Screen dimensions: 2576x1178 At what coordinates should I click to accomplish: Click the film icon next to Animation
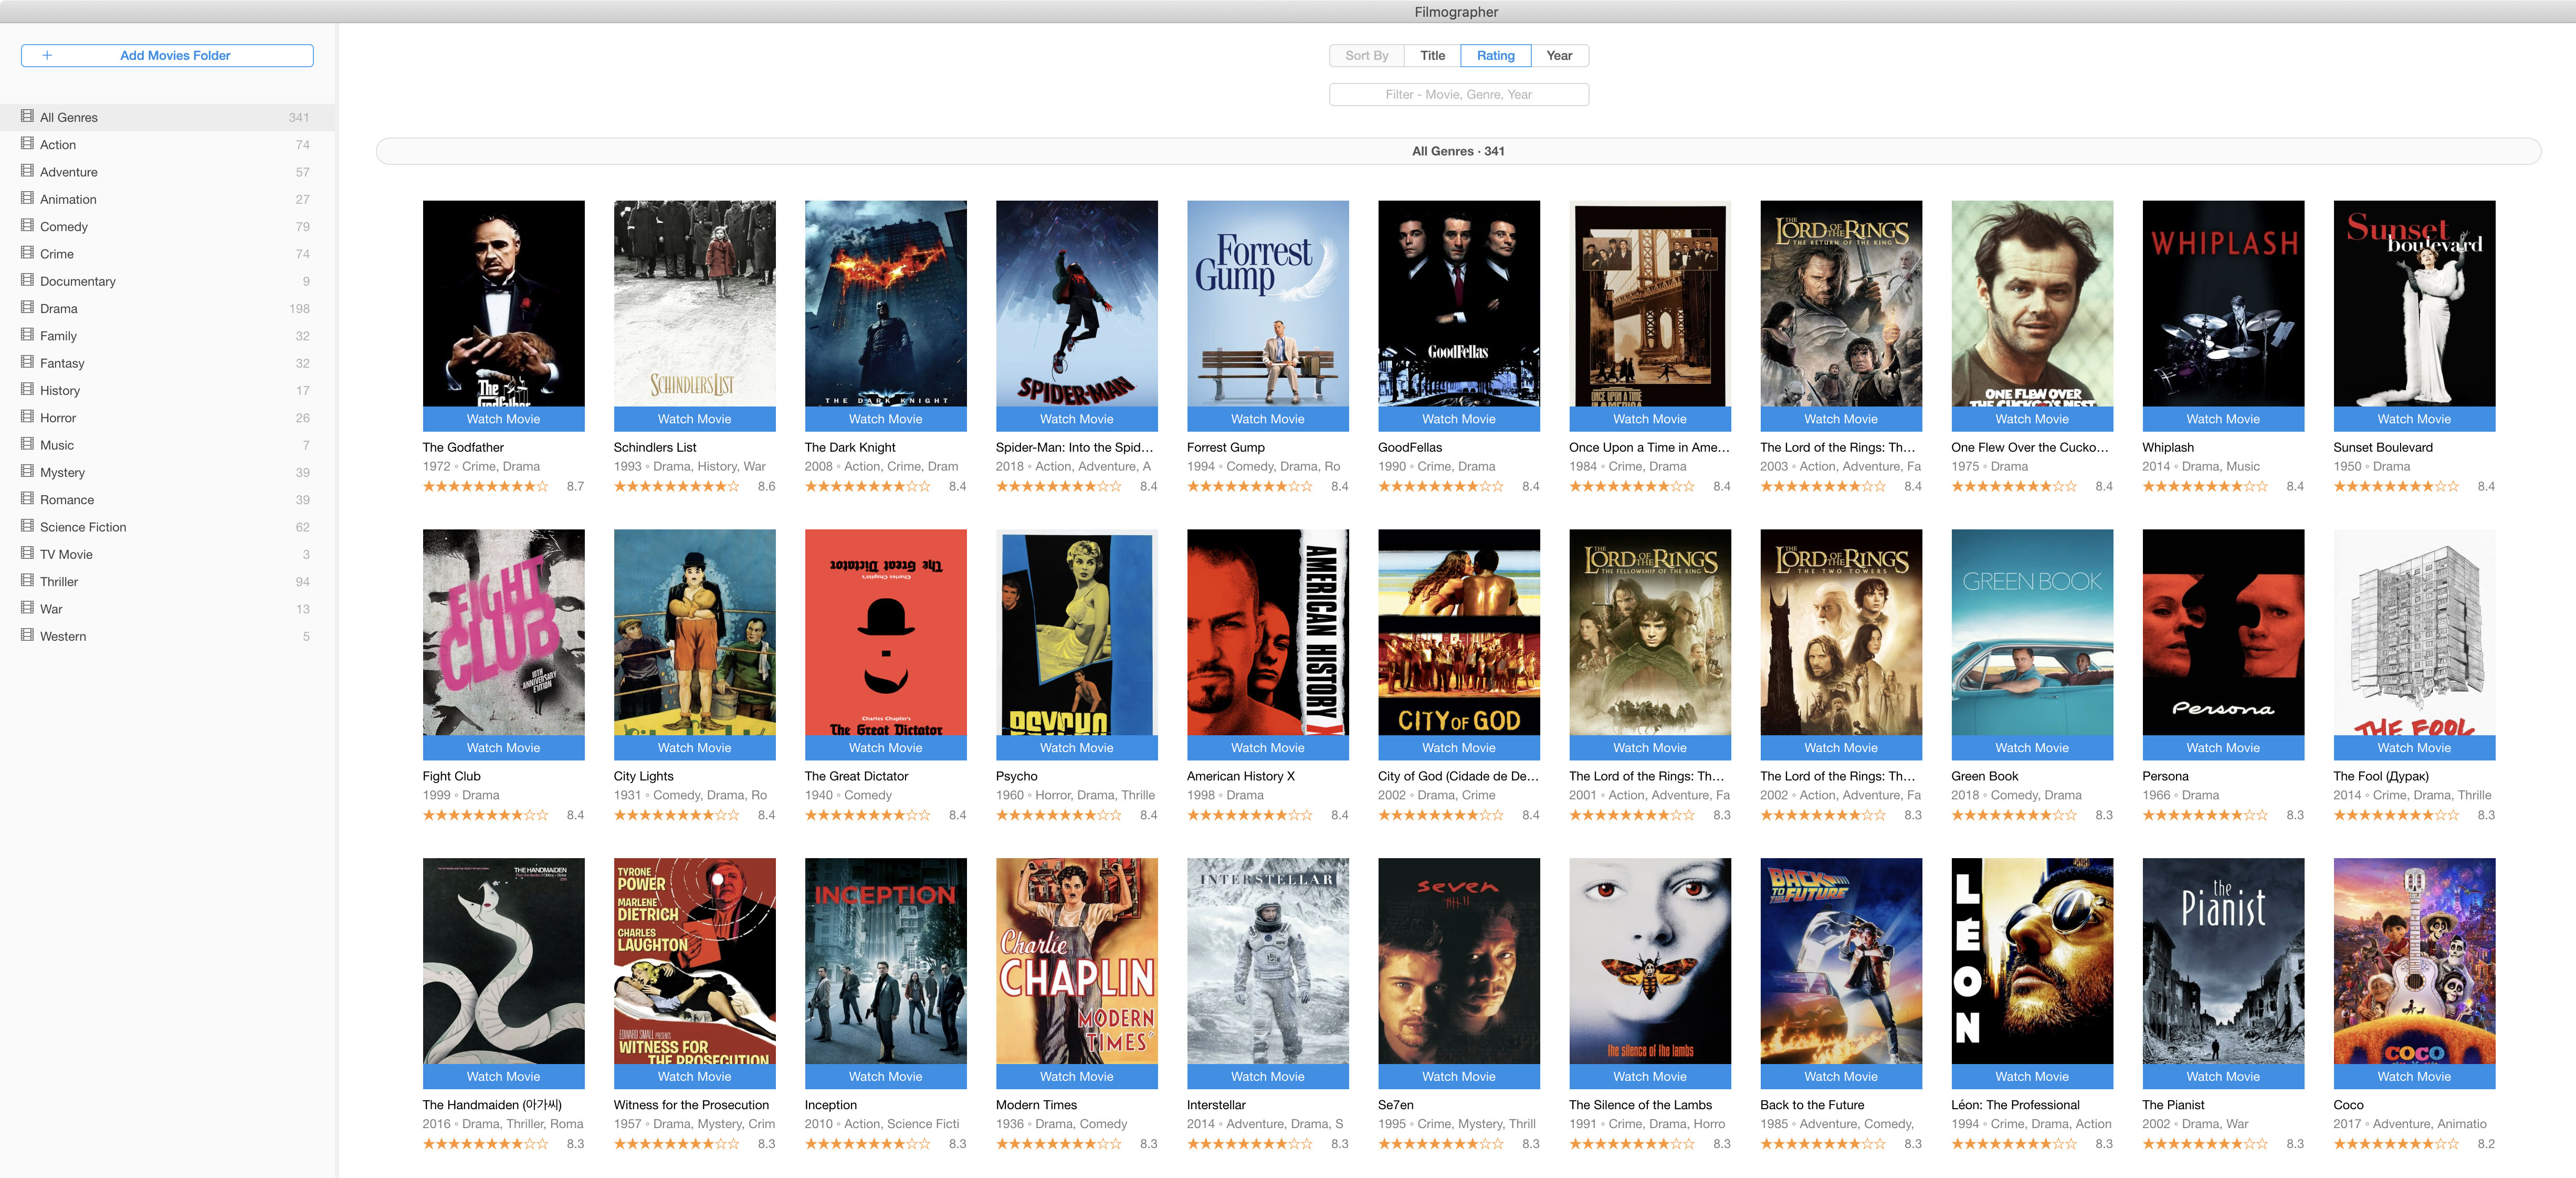click(27, 198)
